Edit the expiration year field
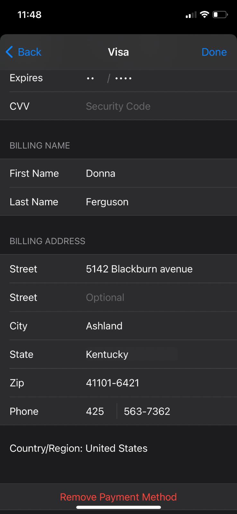This screenshot has width=237, height=514. (x=124, y=78)
